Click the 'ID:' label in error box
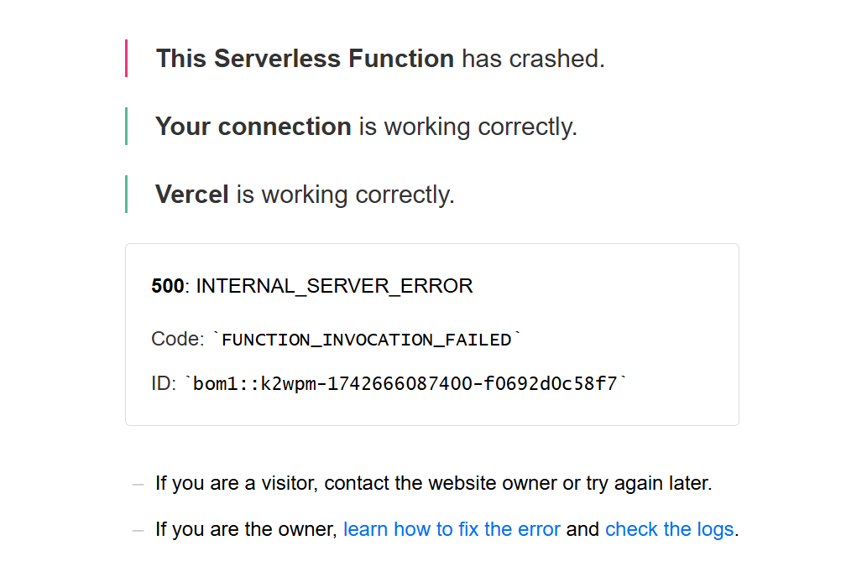Image resolution: width=867 pixels, height=582 pixels. click(164, 383)
